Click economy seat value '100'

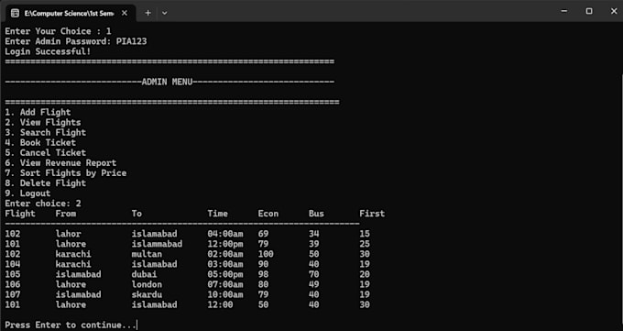point(266,254)
